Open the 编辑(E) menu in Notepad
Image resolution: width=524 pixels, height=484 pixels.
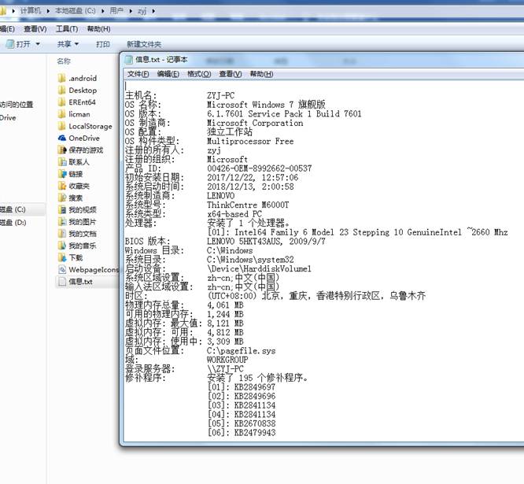point(168,74)
